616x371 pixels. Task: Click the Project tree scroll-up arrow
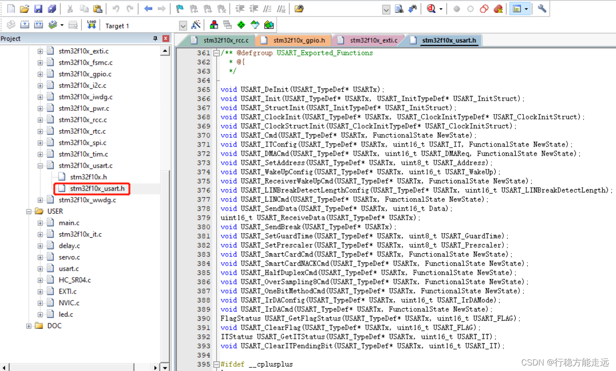tap(165, 51)
